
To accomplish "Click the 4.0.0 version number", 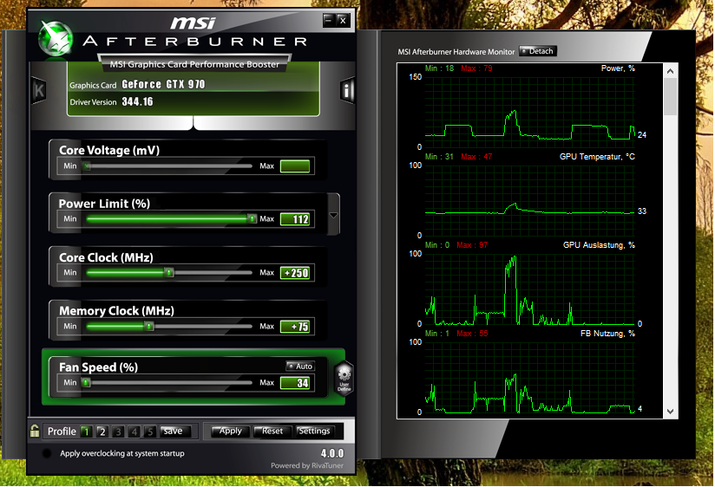I will [x=332, y=453].
